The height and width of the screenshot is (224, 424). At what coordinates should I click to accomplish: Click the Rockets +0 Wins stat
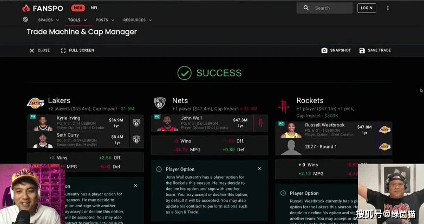308,165
